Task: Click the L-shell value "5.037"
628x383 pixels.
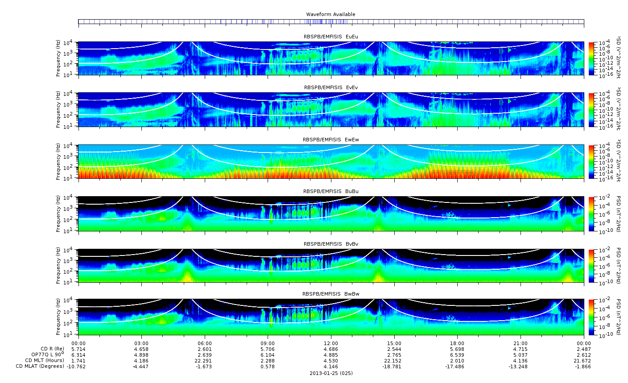Action: point(521,355)
